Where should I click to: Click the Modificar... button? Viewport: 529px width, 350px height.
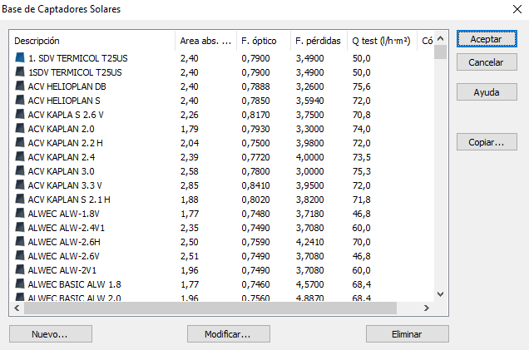click(229, 334)
